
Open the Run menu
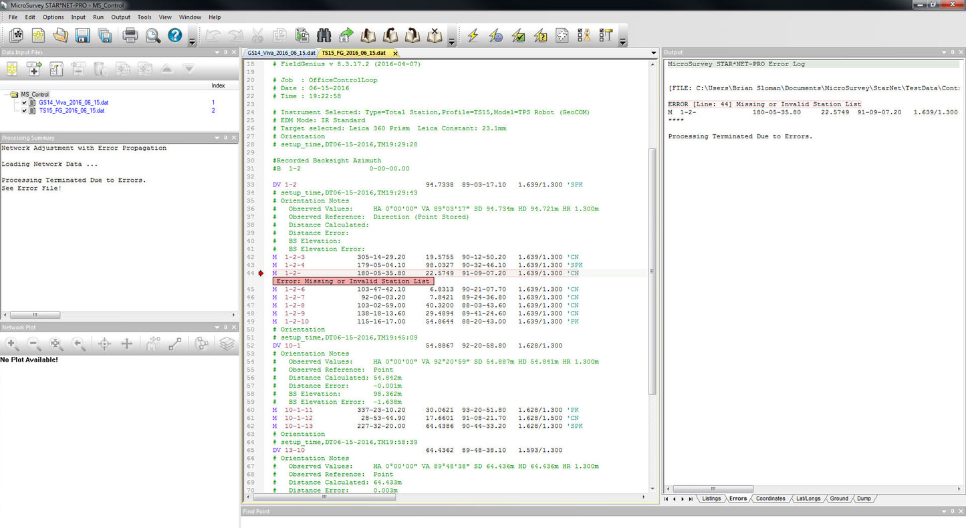[x=98, y=17]
